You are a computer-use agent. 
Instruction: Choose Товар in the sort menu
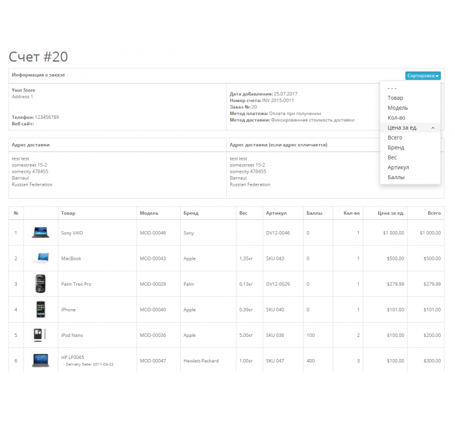(x=410, y=98)
